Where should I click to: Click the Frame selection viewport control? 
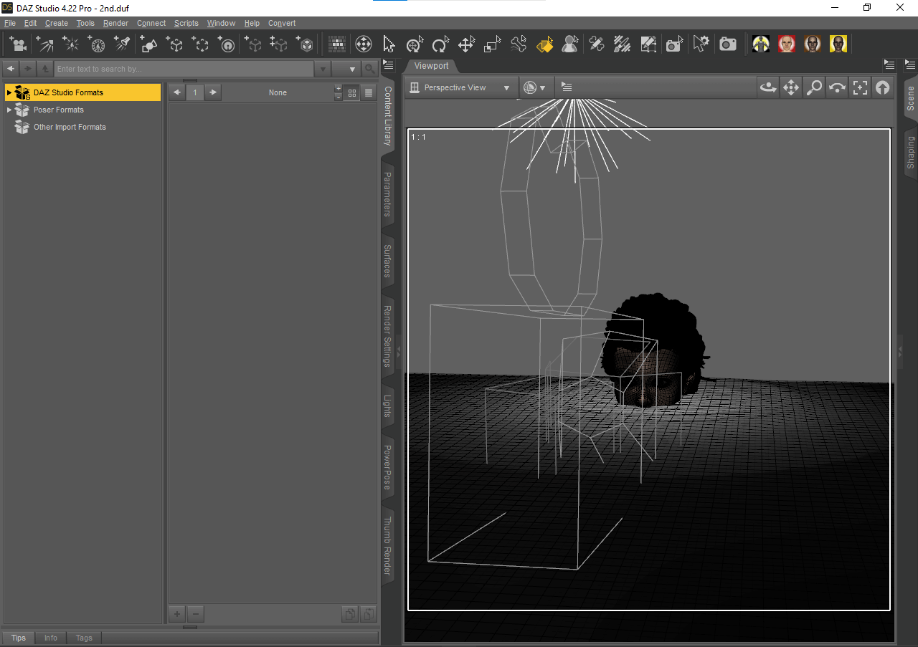pyautogui.click(x=859, y=87)
